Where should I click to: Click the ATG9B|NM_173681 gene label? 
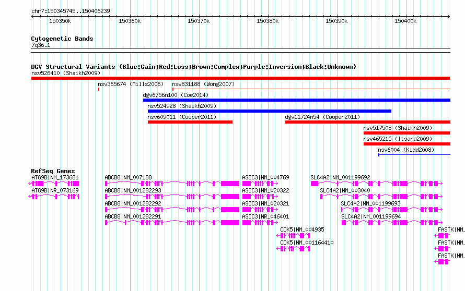pos(55,177)
